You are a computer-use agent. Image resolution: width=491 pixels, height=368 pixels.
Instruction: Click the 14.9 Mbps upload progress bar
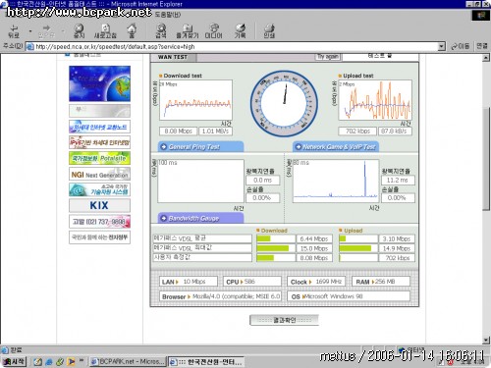point(358,248)
